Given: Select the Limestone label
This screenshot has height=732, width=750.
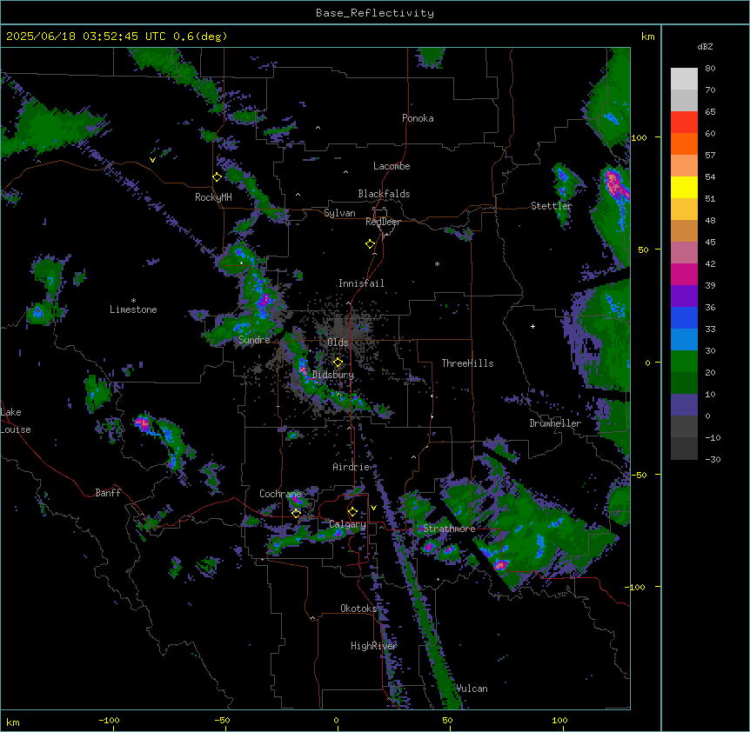Looking at the screenshot, I should (133, 309).
